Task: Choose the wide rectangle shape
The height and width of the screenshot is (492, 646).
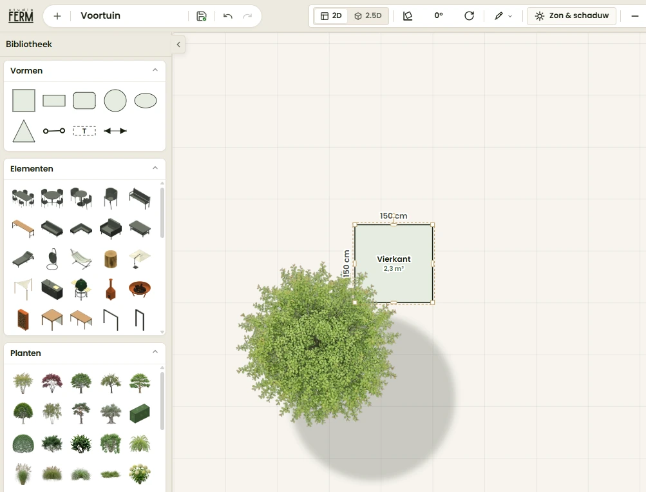Action: 54,101
